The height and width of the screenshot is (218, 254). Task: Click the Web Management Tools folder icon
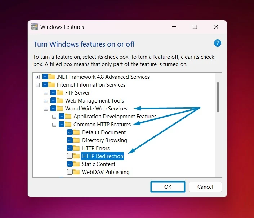tap(60, 100)
